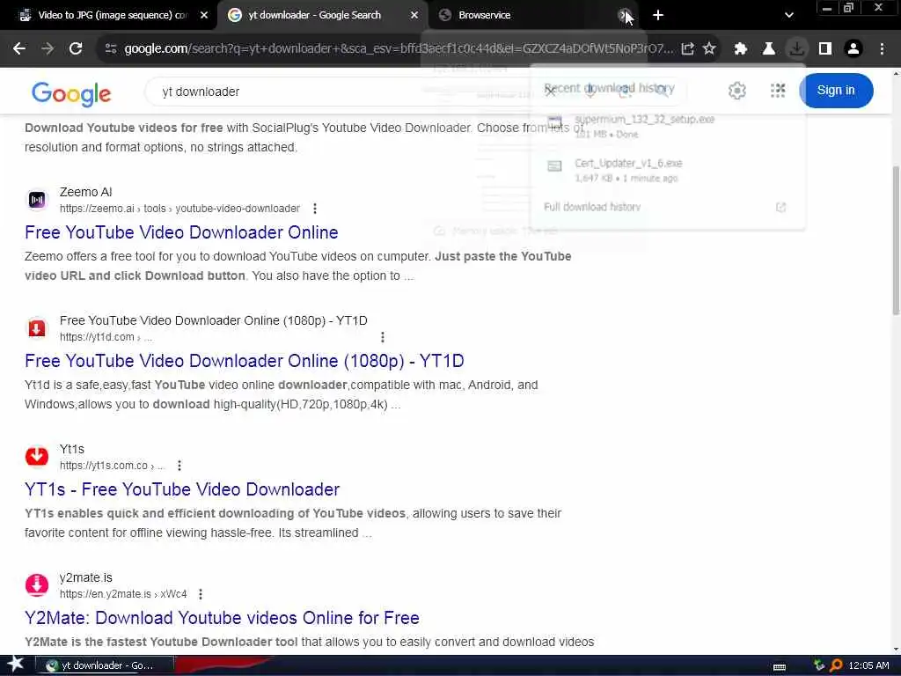Open the Extensions puzzle icon

click(x=741, y=49)
